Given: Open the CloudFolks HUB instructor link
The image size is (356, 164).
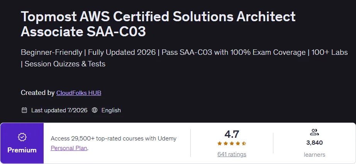Looking at the screenshot, I should coord(79,93).
